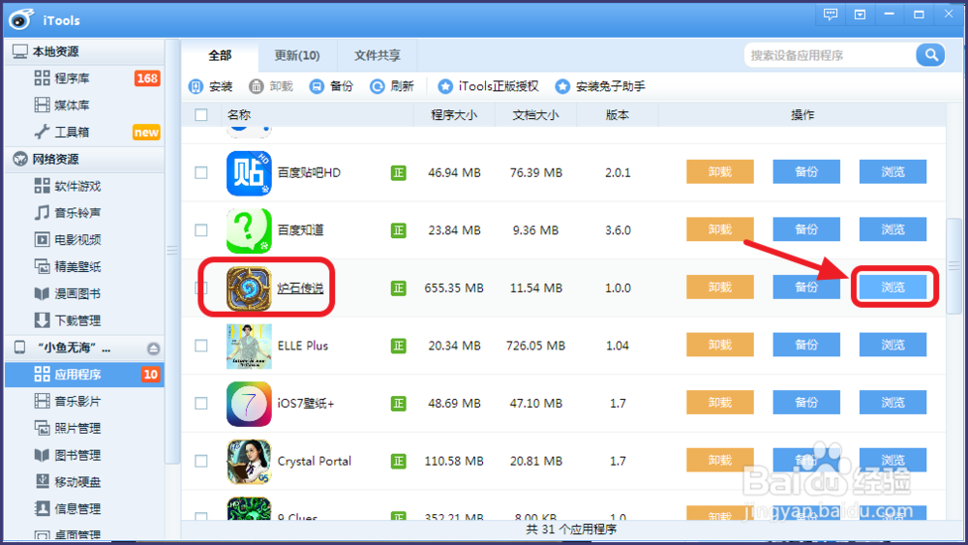Browse iOS7壁纸+ files with 浏览
968x545 pixels.
click(892, 403)
